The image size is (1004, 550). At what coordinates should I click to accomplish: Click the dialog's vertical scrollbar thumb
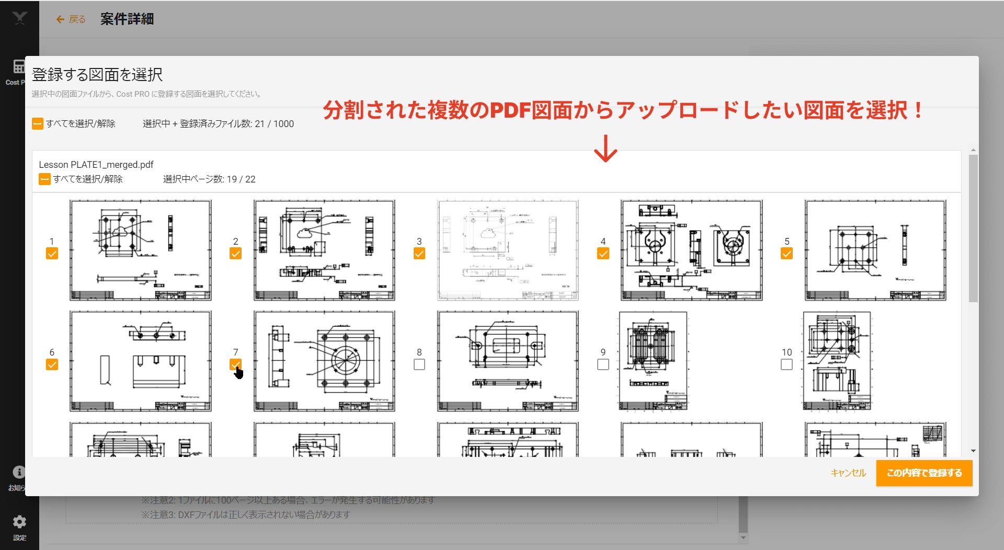(x=973, y=228)
